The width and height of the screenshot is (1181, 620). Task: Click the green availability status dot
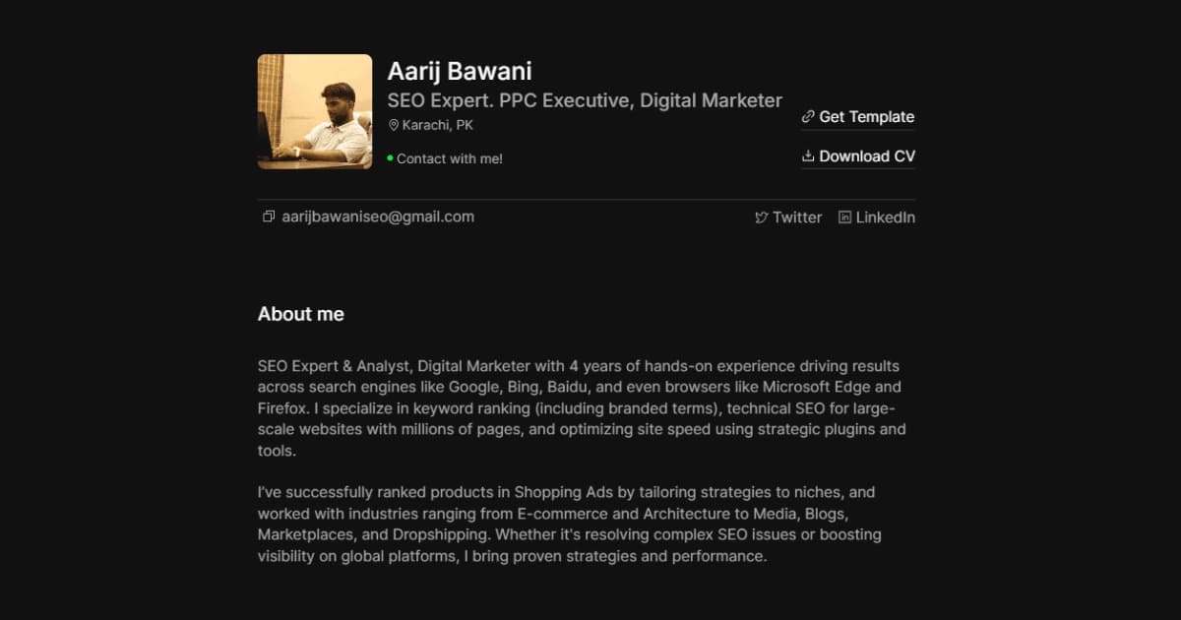click(390, 157)
